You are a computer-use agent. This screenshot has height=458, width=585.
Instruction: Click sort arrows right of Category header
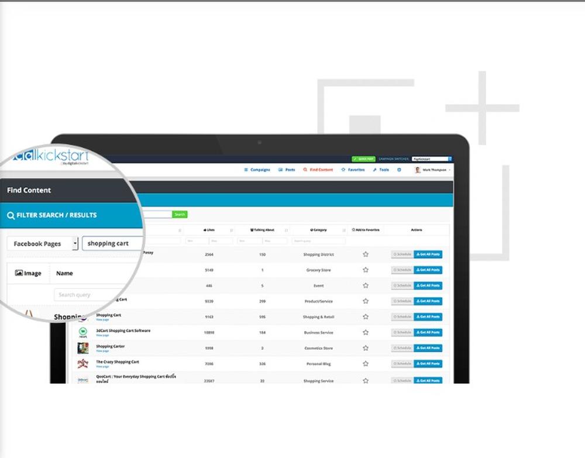point(343,230)
